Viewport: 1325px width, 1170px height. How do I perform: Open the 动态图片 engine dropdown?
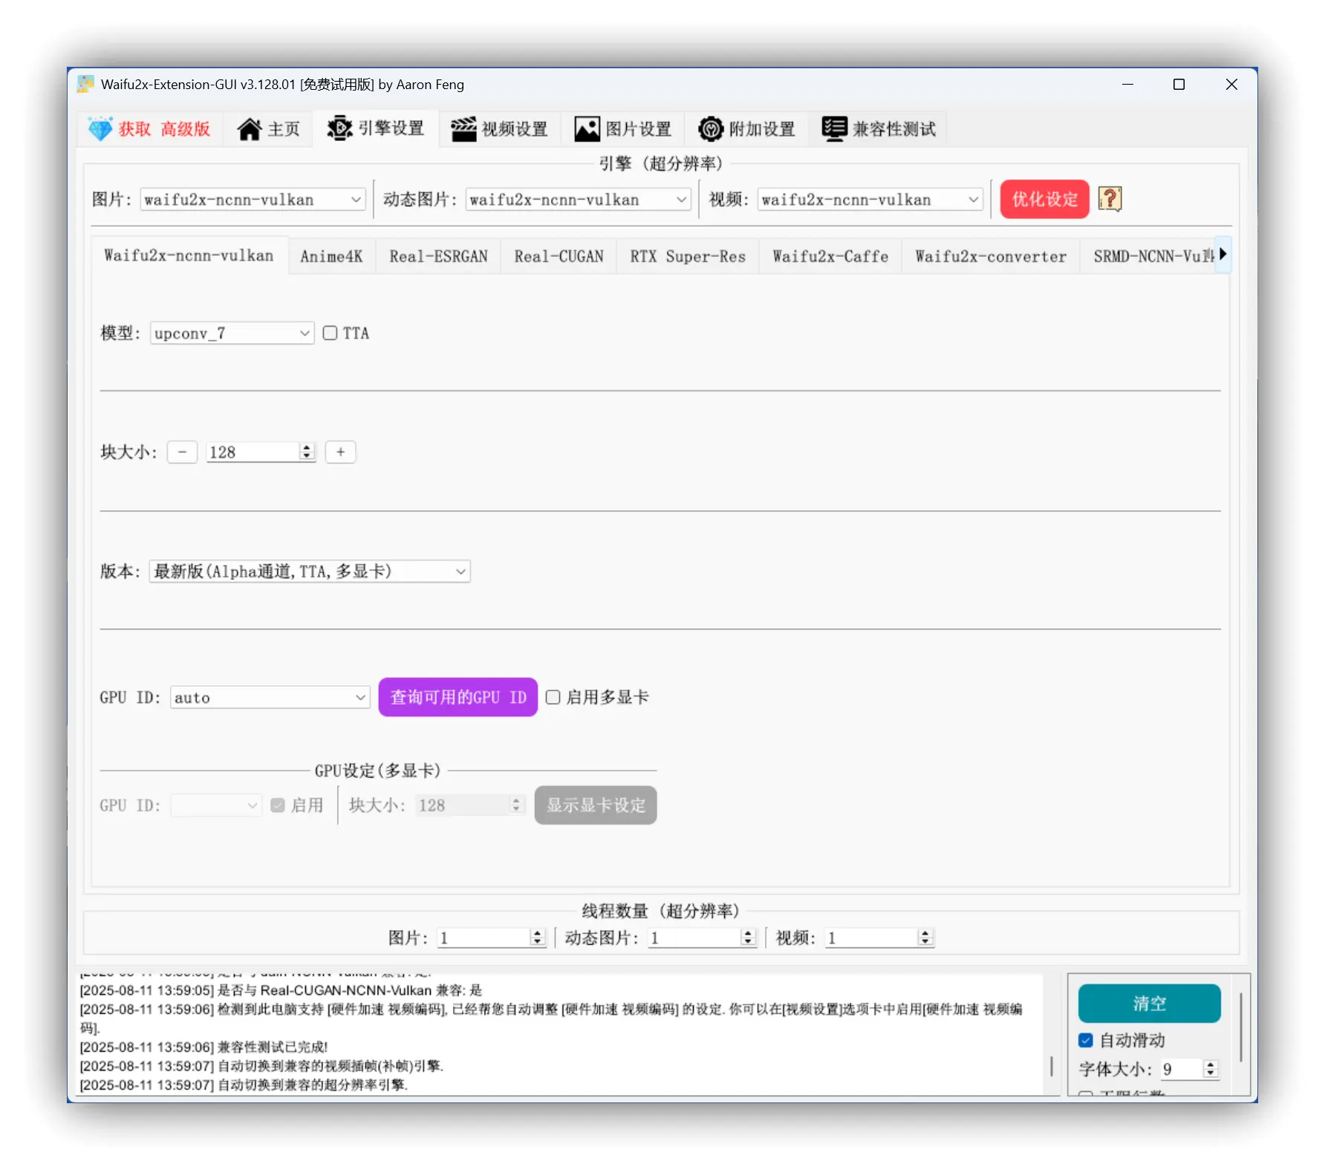pos(578,200)
